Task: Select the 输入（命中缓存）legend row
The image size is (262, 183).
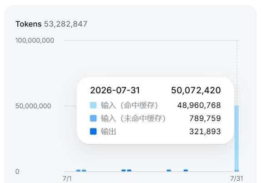Action: click(x=155, y=105)
